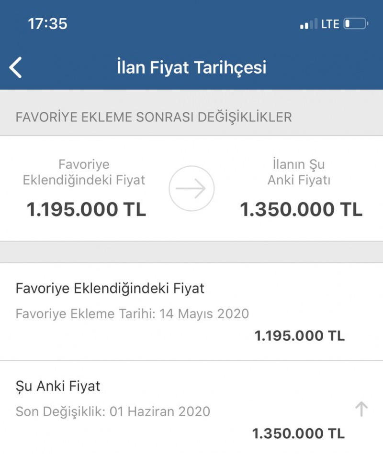Tap the battery indicator in status bar
The height and width of the screenshot is (454, 383).
(356, 24)
